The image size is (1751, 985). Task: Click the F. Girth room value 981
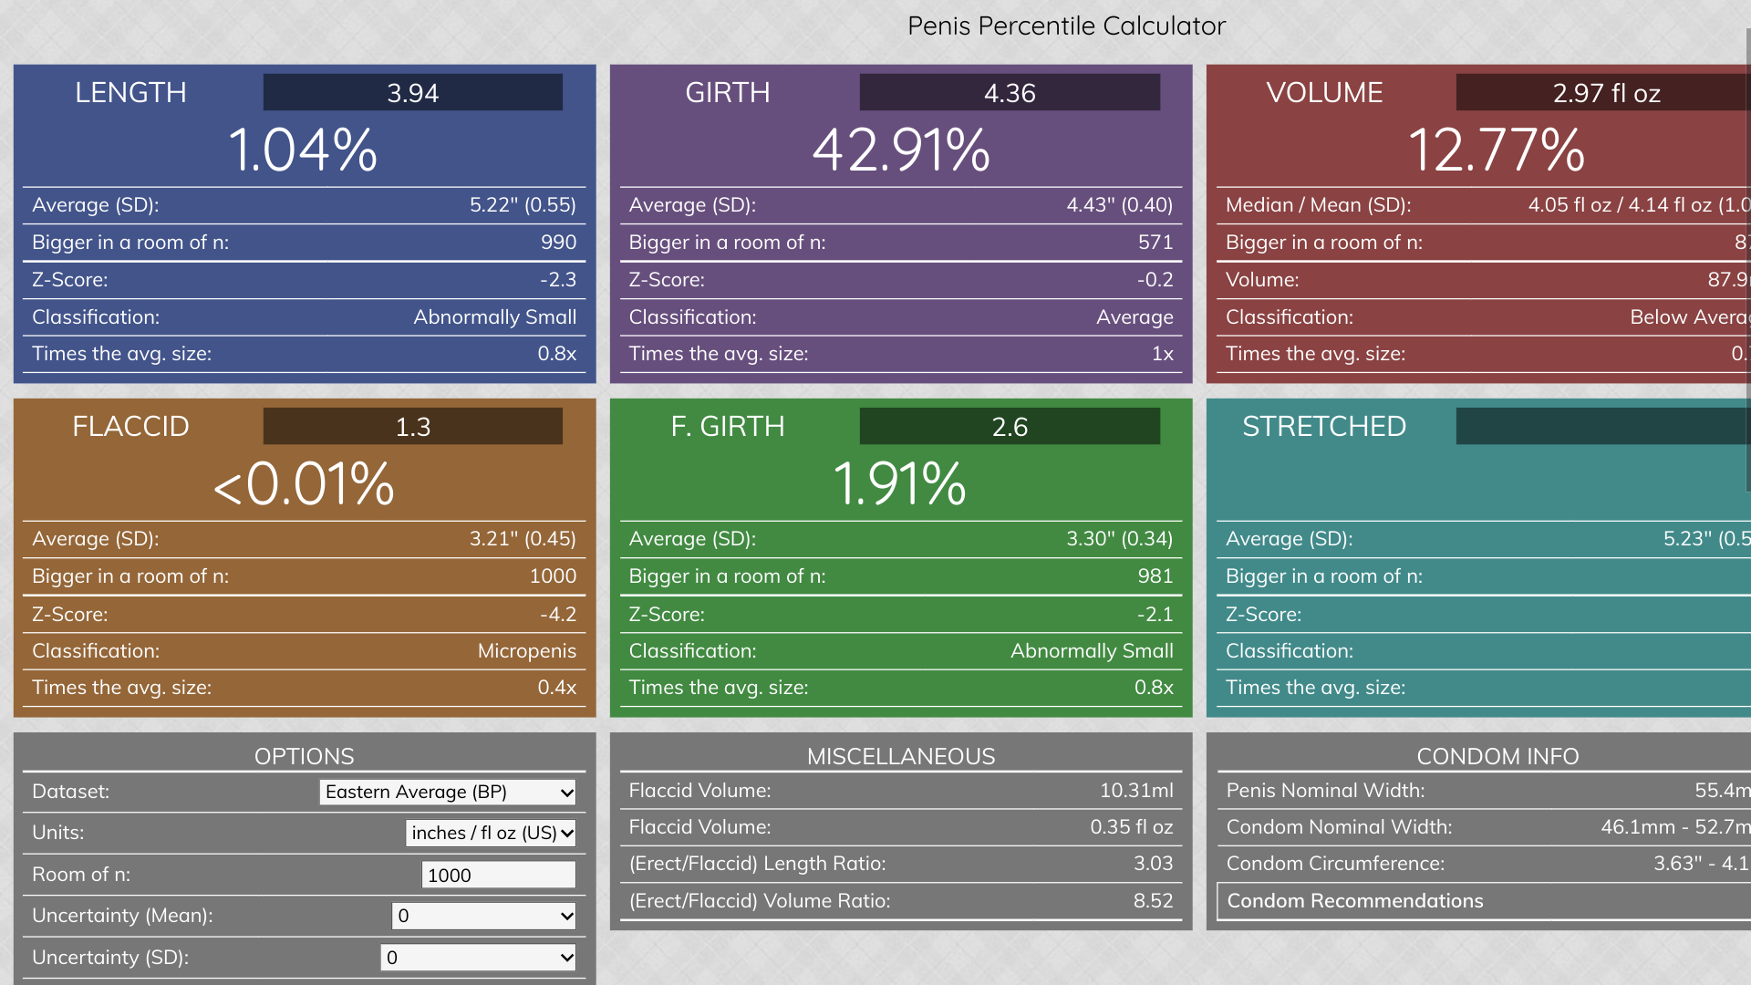click(x=1155, y=576)
